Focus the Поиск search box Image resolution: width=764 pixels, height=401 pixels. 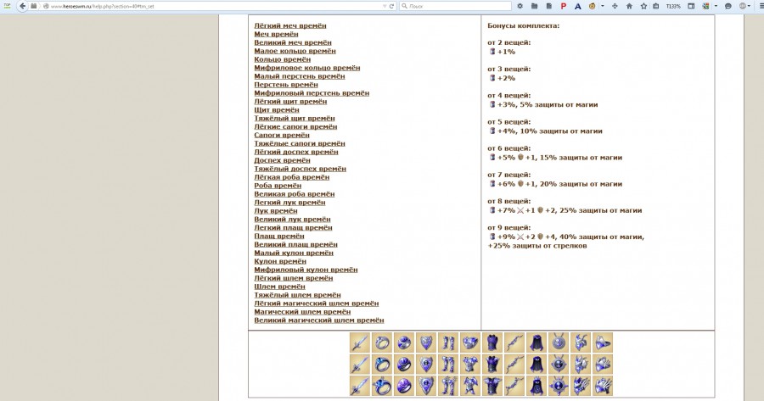[x=455, y=6]
